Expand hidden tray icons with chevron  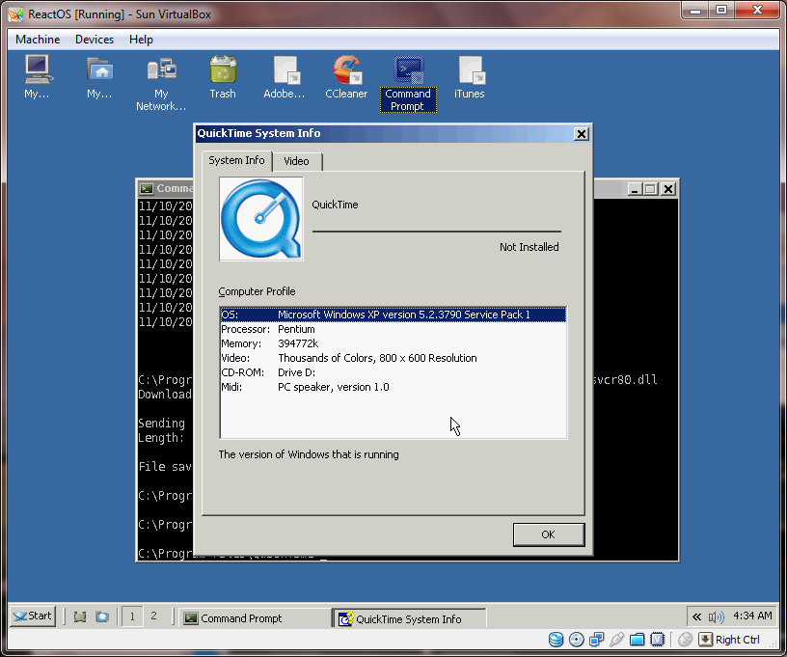click(x=696, y=616)
